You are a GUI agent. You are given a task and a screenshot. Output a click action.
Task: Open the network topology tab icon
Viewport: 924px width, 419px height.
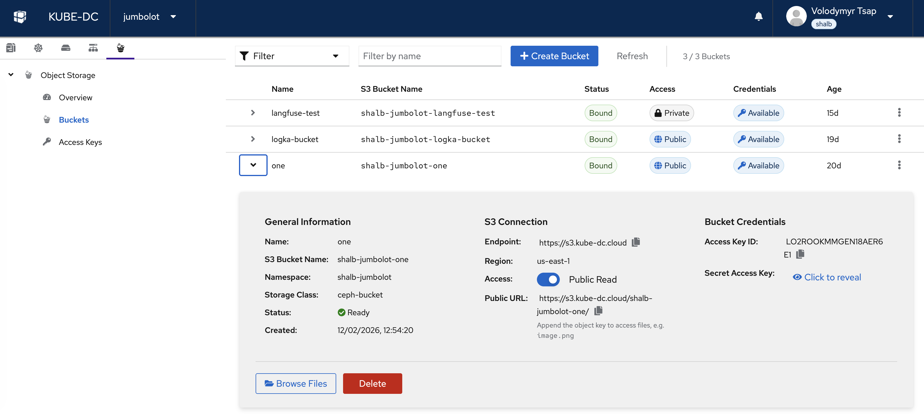click(93, 48)
